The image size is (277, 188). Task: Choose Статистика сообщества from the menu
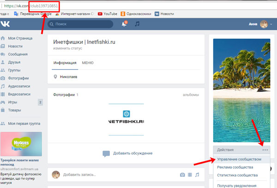pos(237,175)
